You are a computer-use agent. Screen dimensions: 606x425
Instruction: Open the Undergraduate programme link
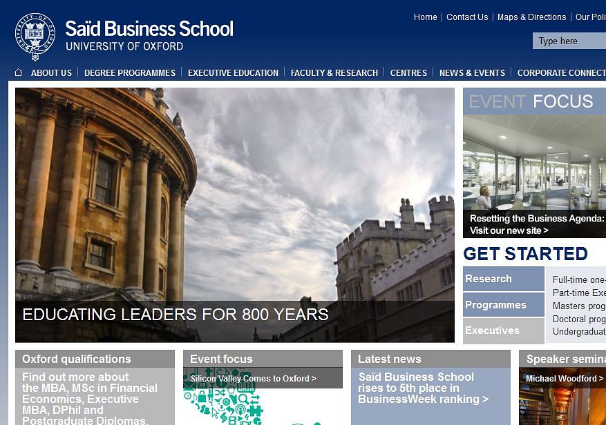(x=579, y=332)
